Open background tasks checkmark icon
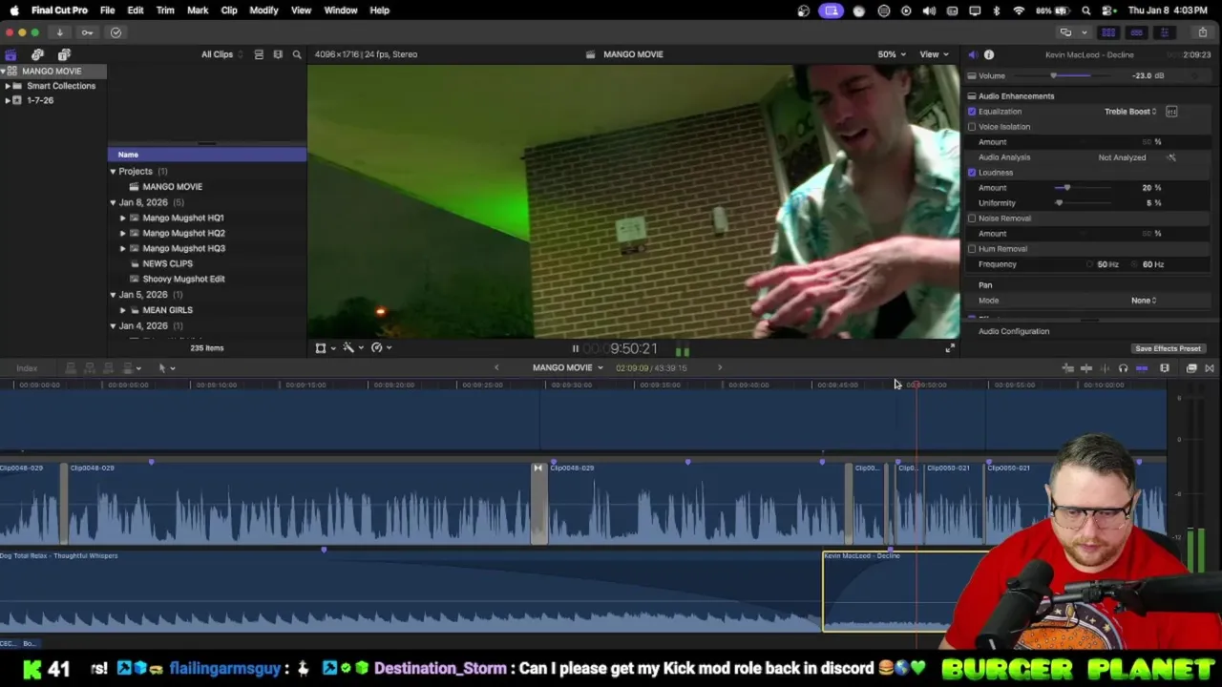1222x687 pixels. click(x=116, y=32)
